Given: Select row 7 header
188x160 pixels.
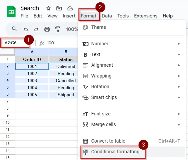Looking at the screenshot, I should (x=8, y=101).
